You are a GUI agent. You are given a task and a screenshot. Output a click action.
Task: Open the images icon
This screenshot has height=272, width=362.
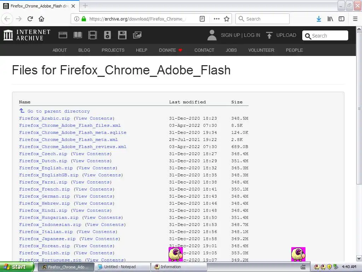(x=137, y=35)
